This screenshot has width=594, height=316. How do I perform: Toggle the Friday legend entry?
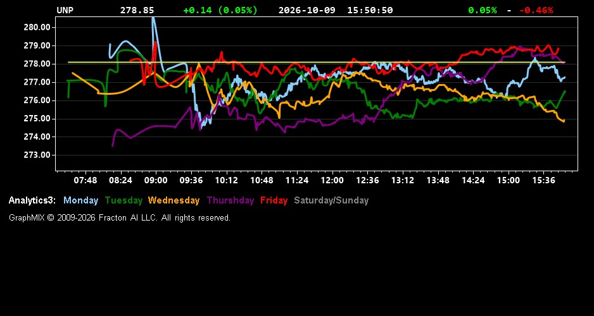274,200
